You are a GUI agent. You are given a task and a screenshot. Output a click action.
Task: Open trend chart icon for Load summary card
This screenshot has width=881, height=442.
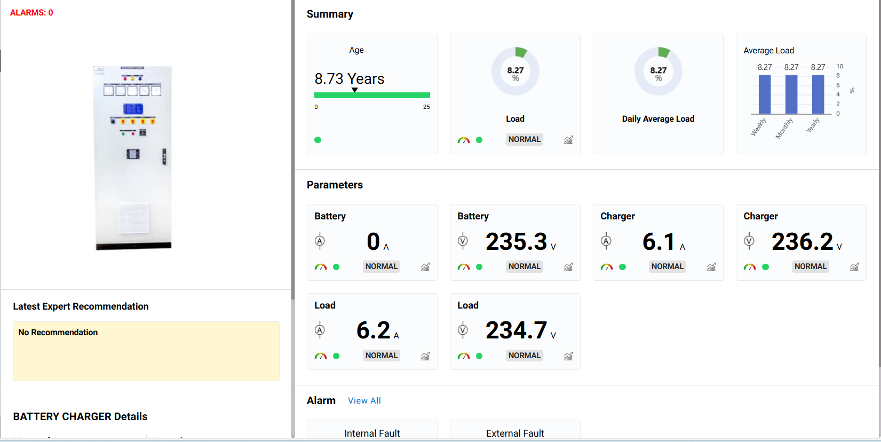[568, 140]
